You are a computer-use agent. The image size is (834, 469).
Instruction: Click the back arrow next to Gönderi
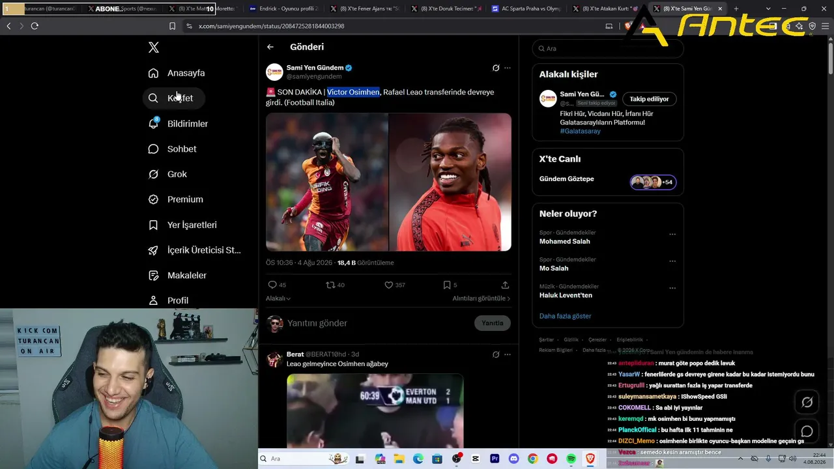pyautogui.click(x=270, y=47)
